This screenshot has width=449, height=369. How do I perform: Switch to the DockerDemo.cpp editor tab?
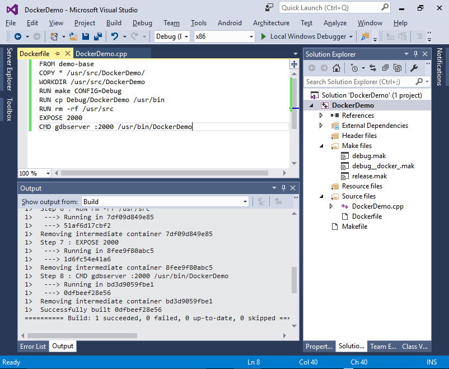(x=101, y=54)
